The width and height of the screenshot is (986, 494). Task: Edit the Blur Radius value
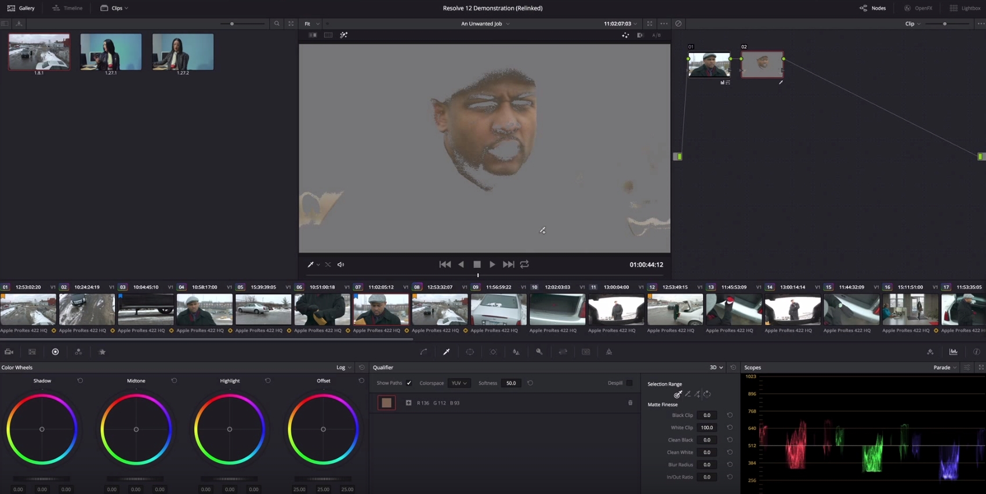tap(706, 465)
